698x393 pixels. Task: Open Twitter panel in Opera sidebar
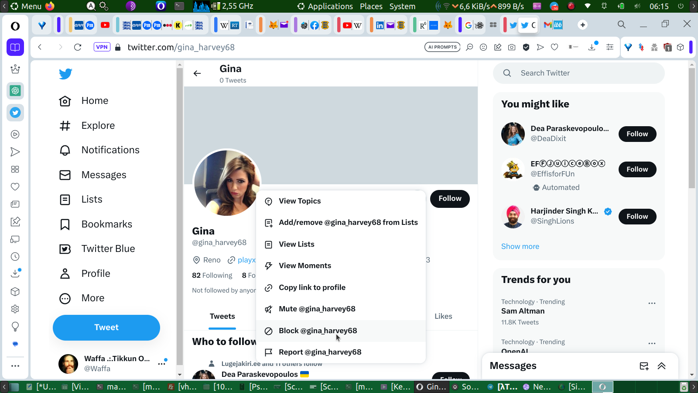pos(15,113)
